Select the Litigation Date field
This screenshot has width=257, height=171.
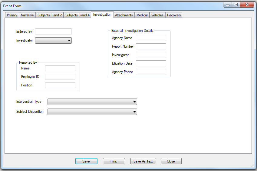[x=151, y=63]
